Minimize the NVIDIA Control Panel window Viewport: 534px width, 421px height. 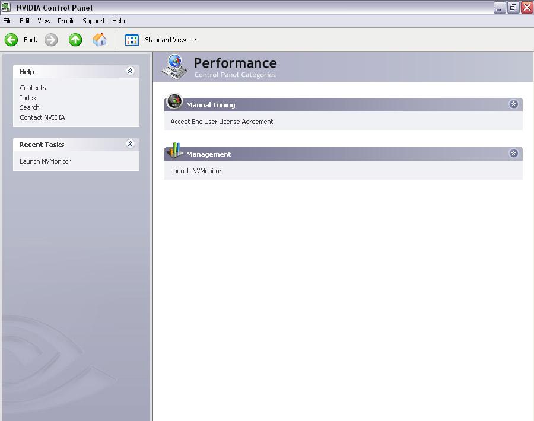coord(499,8)
